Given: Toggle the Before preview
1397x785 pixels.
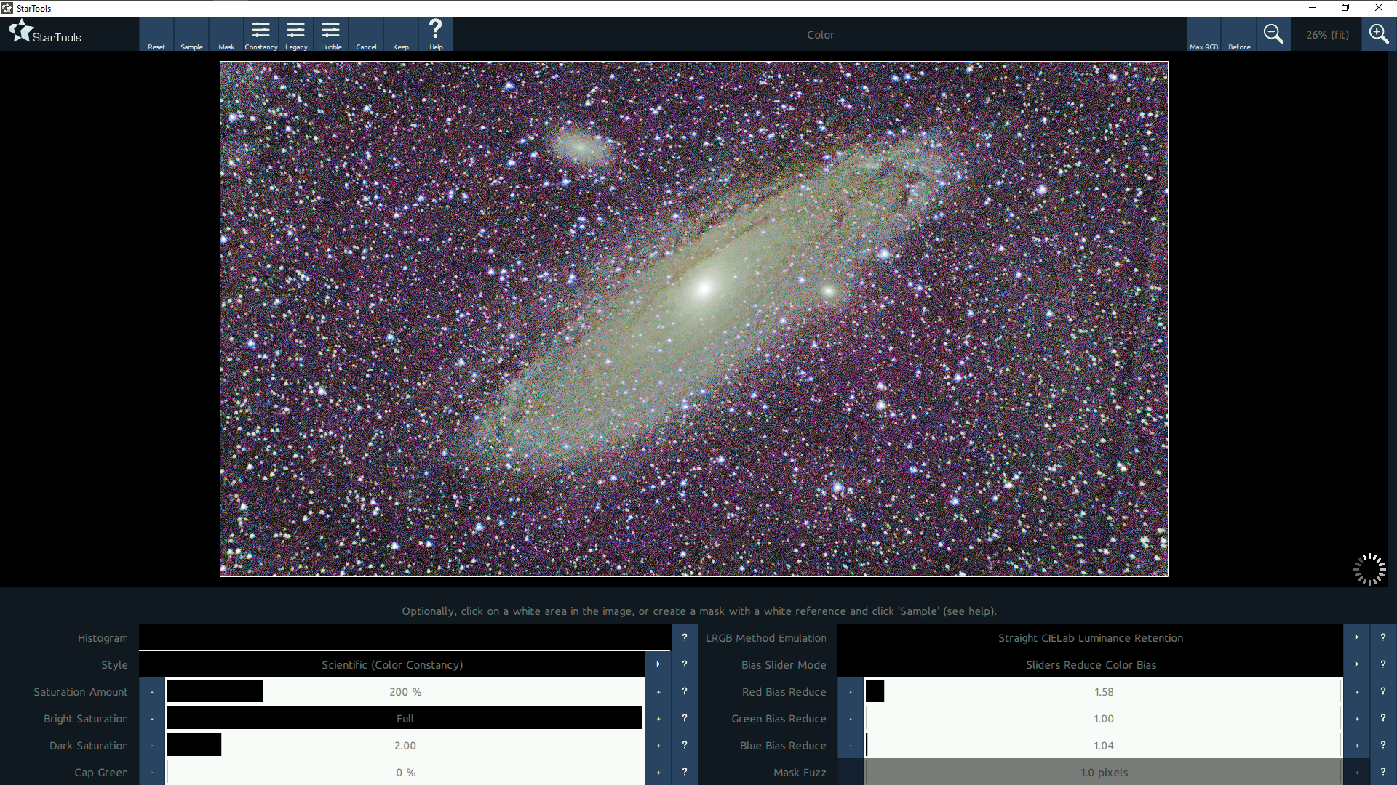Looking at the screenshot, I should click(1239, 34).
